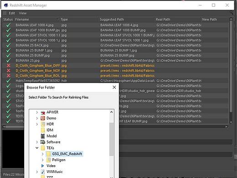Expand the HDR folder
The width and height of the screenshot is (237, 178).
point(37,124)
